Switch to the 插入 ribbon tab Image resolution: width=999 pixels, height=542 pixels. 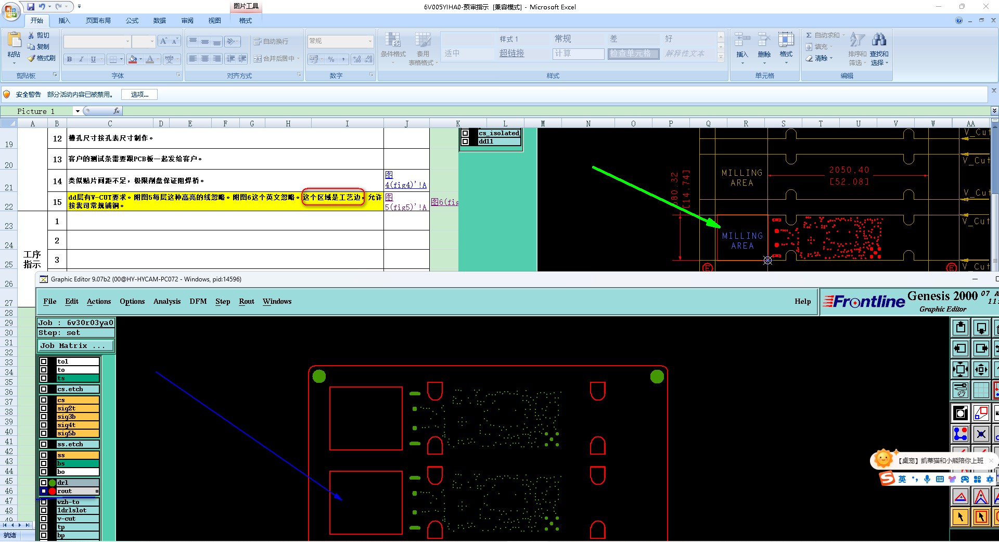(x=64, y=21)
